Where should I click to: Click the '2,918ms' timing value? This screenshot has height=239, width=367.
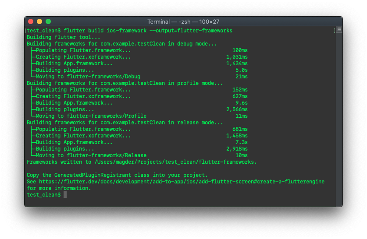tap(237, 149)
